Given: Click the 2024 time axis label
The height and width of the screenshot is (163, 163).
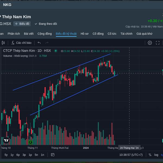Looking at the screenshot, I should tap(86, 148).
